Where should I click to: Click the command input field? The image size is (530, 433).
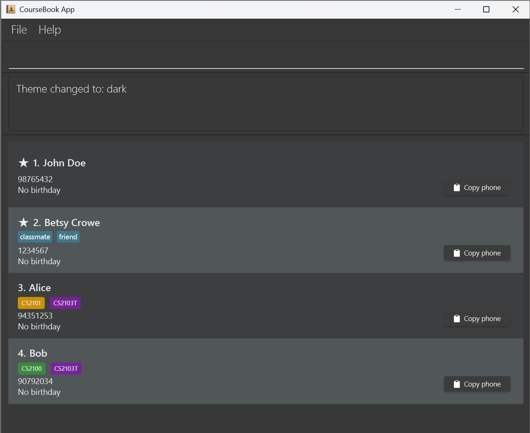pyautogui.click(x=265, y=56)
